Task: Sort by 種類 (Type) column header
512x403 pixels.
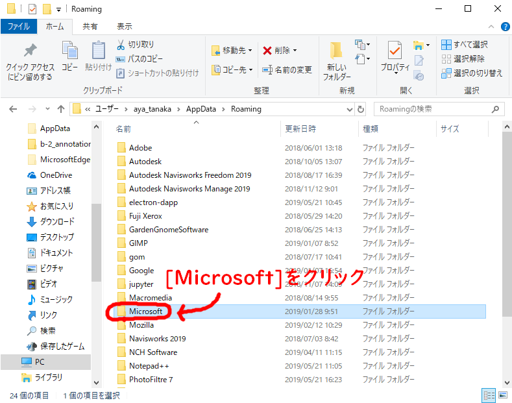Action: click(371, 129)
